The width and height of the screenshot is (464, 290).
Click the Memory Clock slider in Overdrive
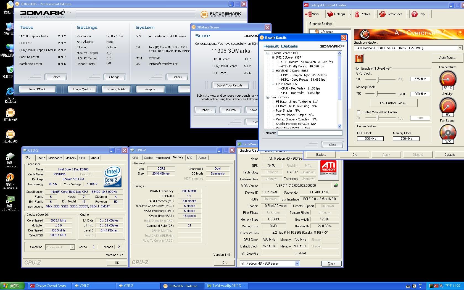[x=376, y=94]
